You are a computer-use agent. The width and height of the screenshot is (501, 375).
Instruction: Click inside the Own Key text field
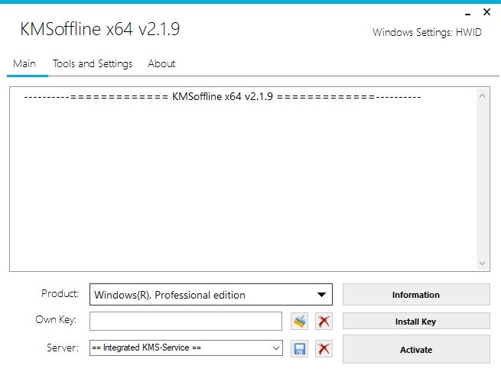(x=185, y=322)
